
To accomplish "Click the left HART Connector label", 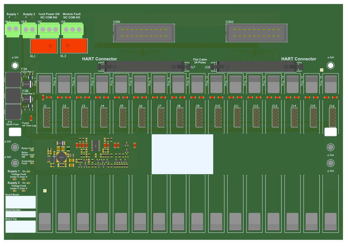I will click(x=99, y=59).
